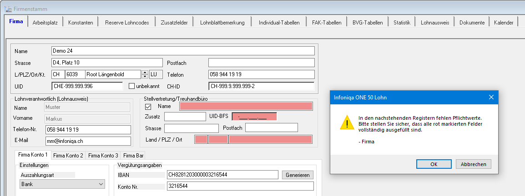This screenshot has width=525, height=196.
Task: Click the red UID-BFS field
Action: 254,117
